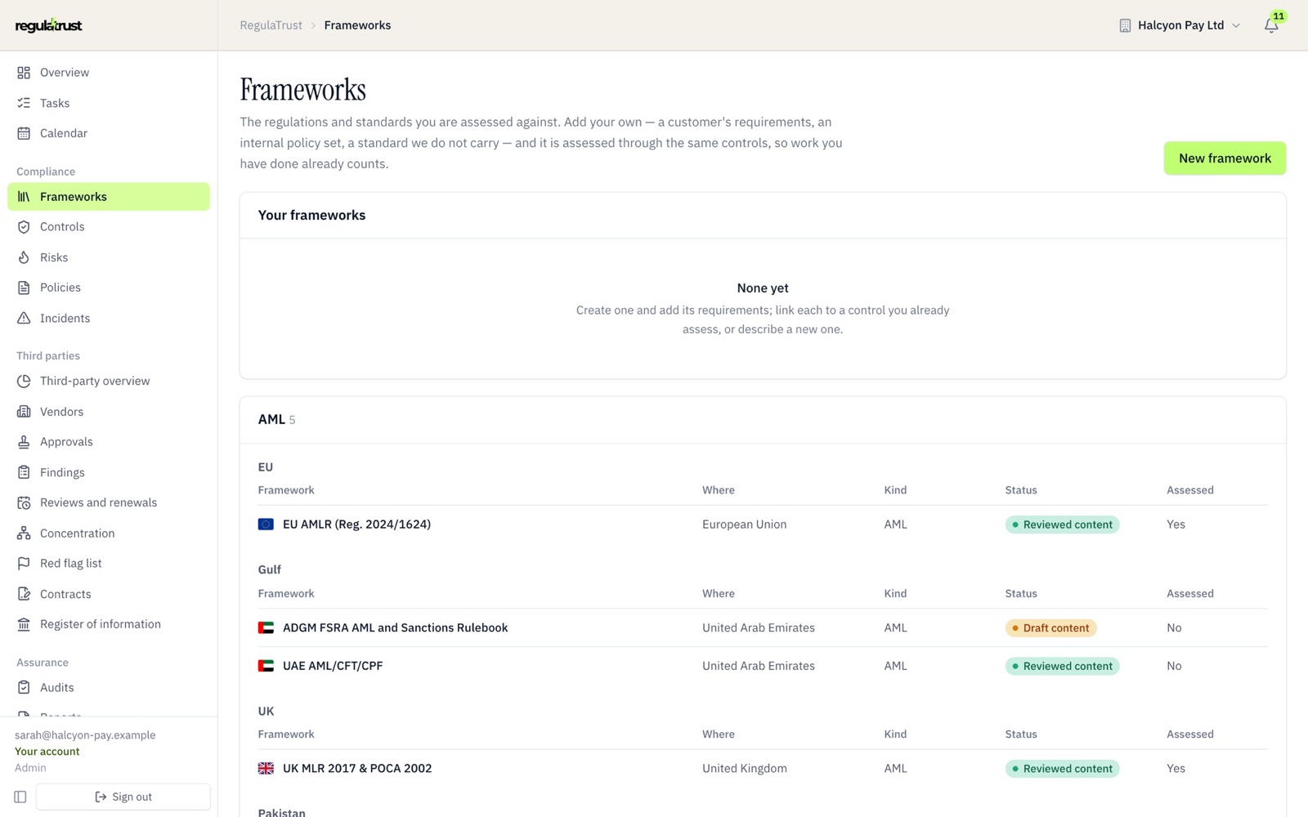Click the Risks flame icon

(x=24, y=257)
